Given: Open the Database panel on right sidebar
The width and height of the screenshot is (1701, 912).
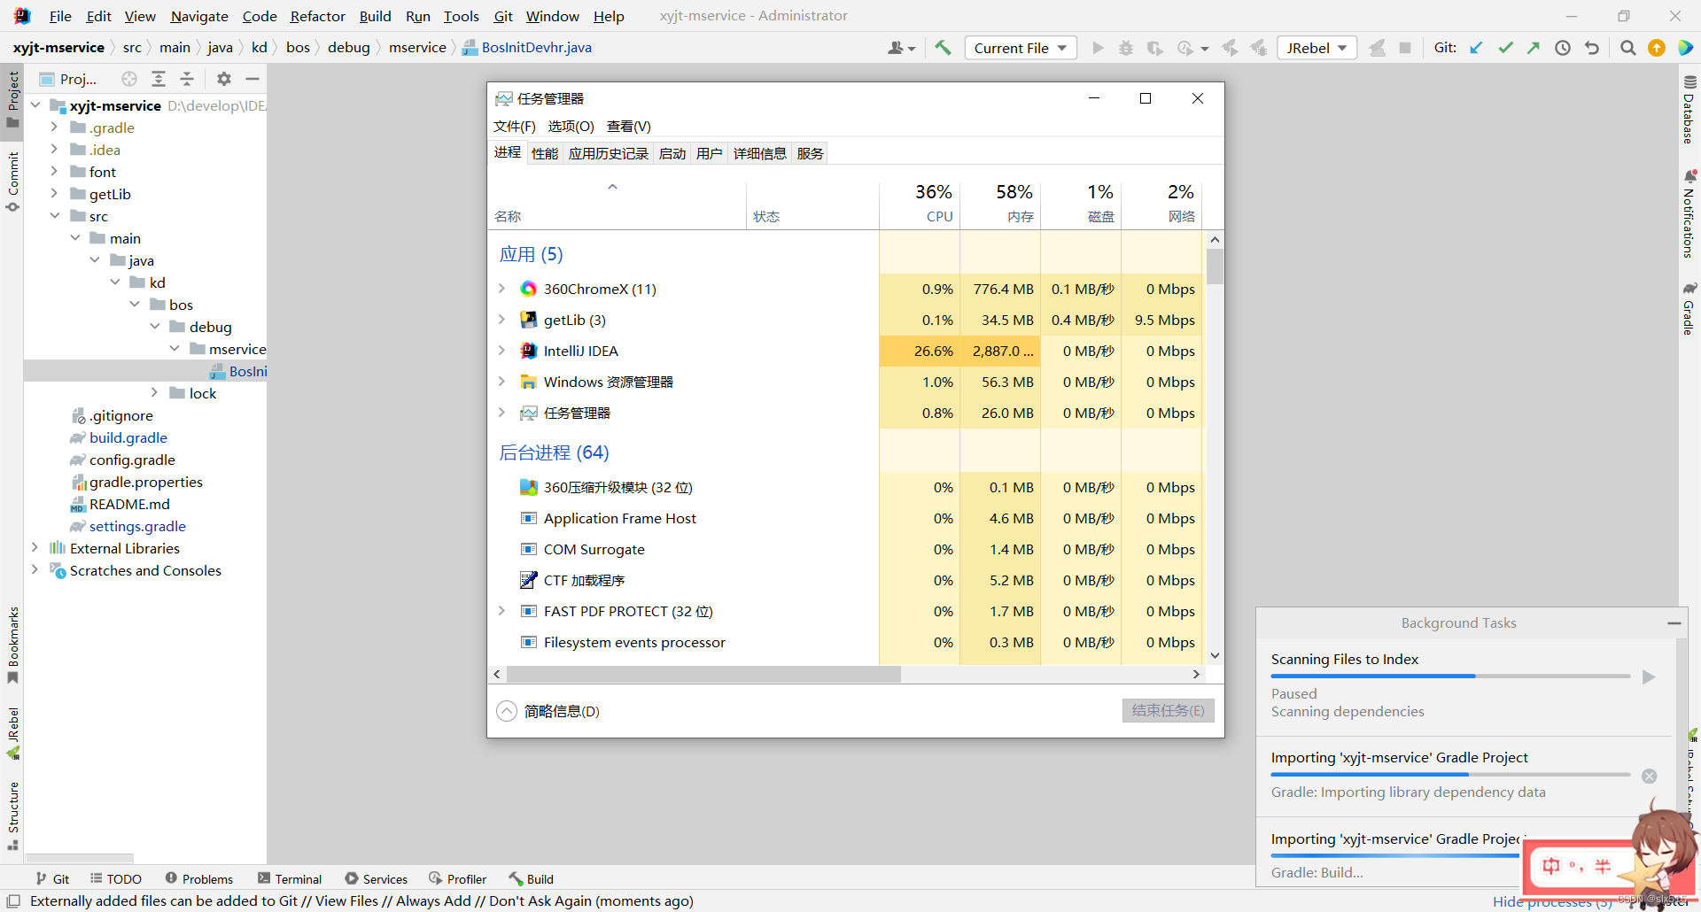Looking at the screenshot, I should [1690, 106].
